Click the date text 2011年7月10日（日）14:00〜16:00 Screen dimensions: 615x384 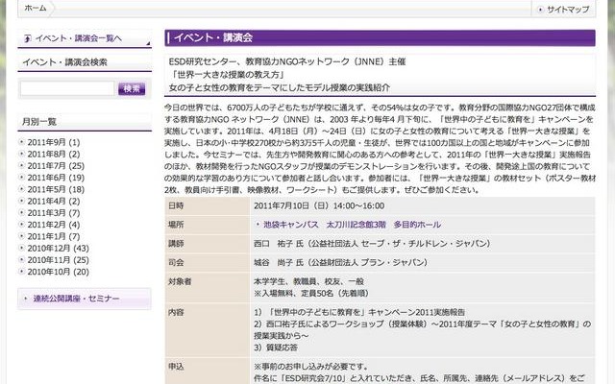[x=319, y=206]
